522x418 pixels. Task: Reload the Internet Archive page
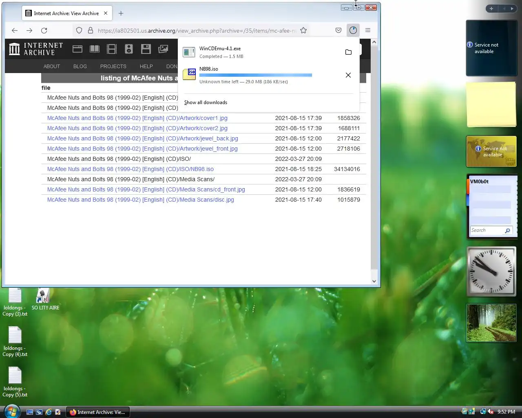(x=44, y=30)
